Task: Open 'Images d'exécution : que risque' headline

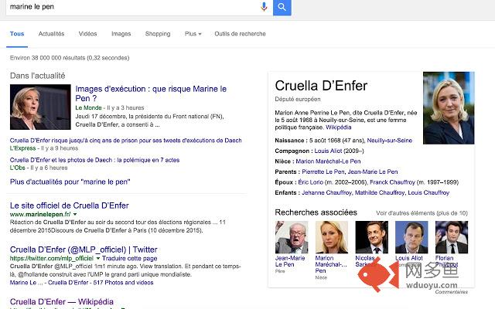Action: [x=151, y=93]
